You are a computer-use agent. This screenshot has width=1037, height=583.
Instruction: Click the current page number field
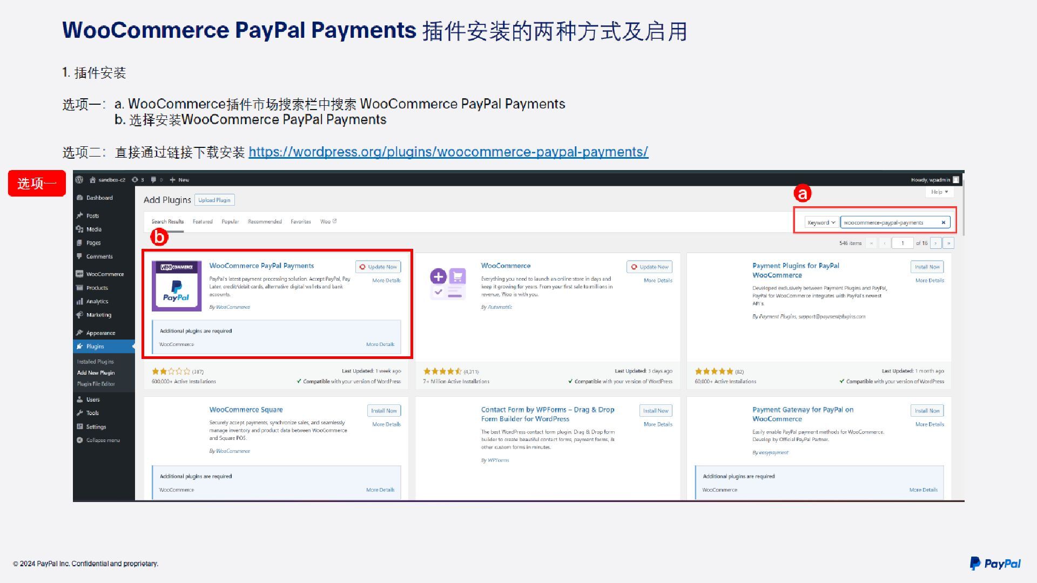pos(903,243)
